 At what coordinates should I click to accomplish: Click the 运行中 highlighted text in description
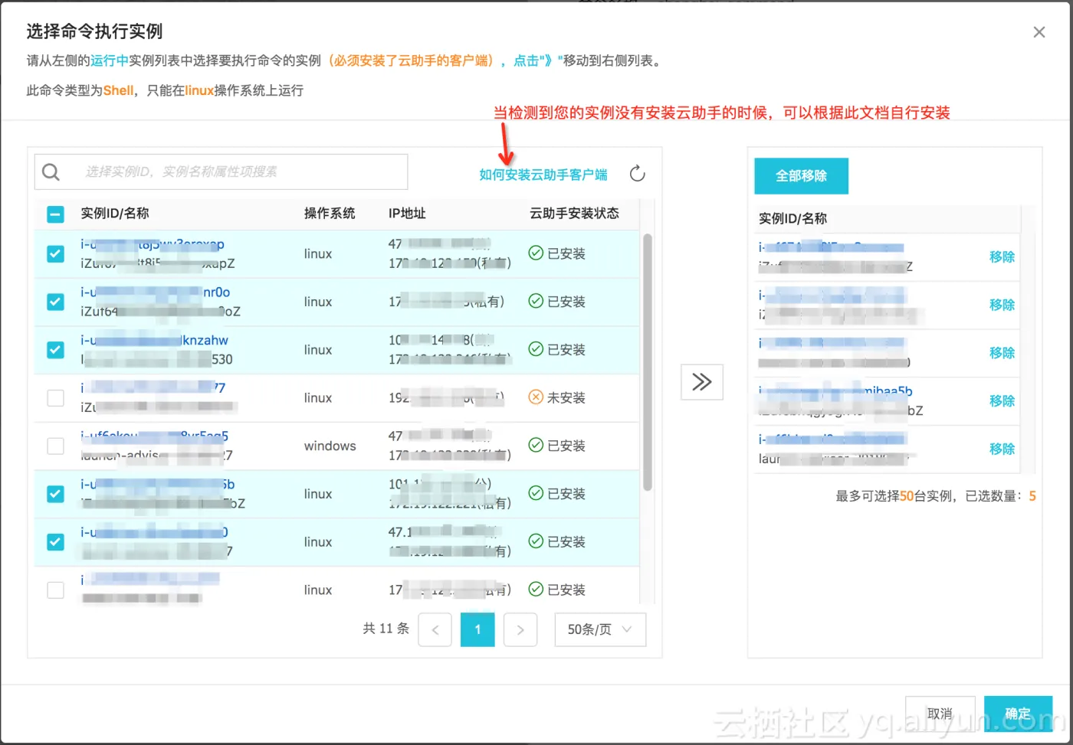110,60
